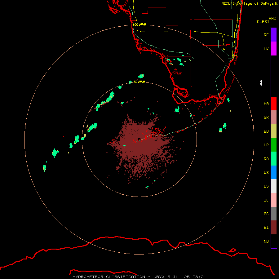Click the GC legend label
The height and width of the screenshot is (279, 279).
coord(266,214)
